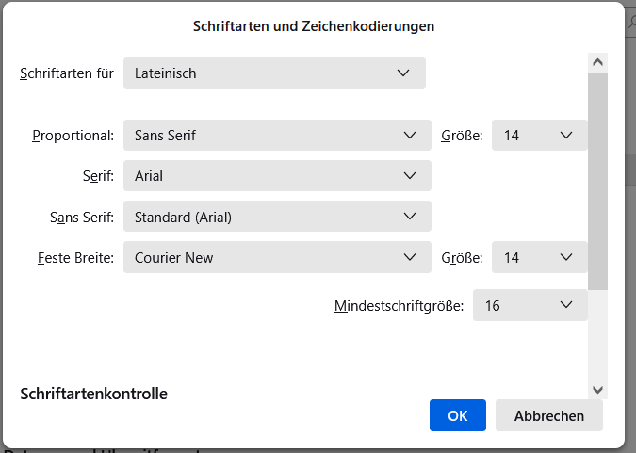The height and width of the screenshot is (453, 636).
Task: Expand the Proportional font dropdown
Action: point(277,135)
